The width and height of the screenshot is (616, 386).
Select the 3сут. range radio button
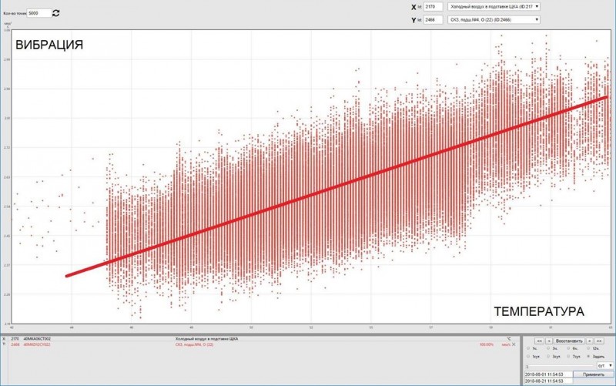click(548, 356)
